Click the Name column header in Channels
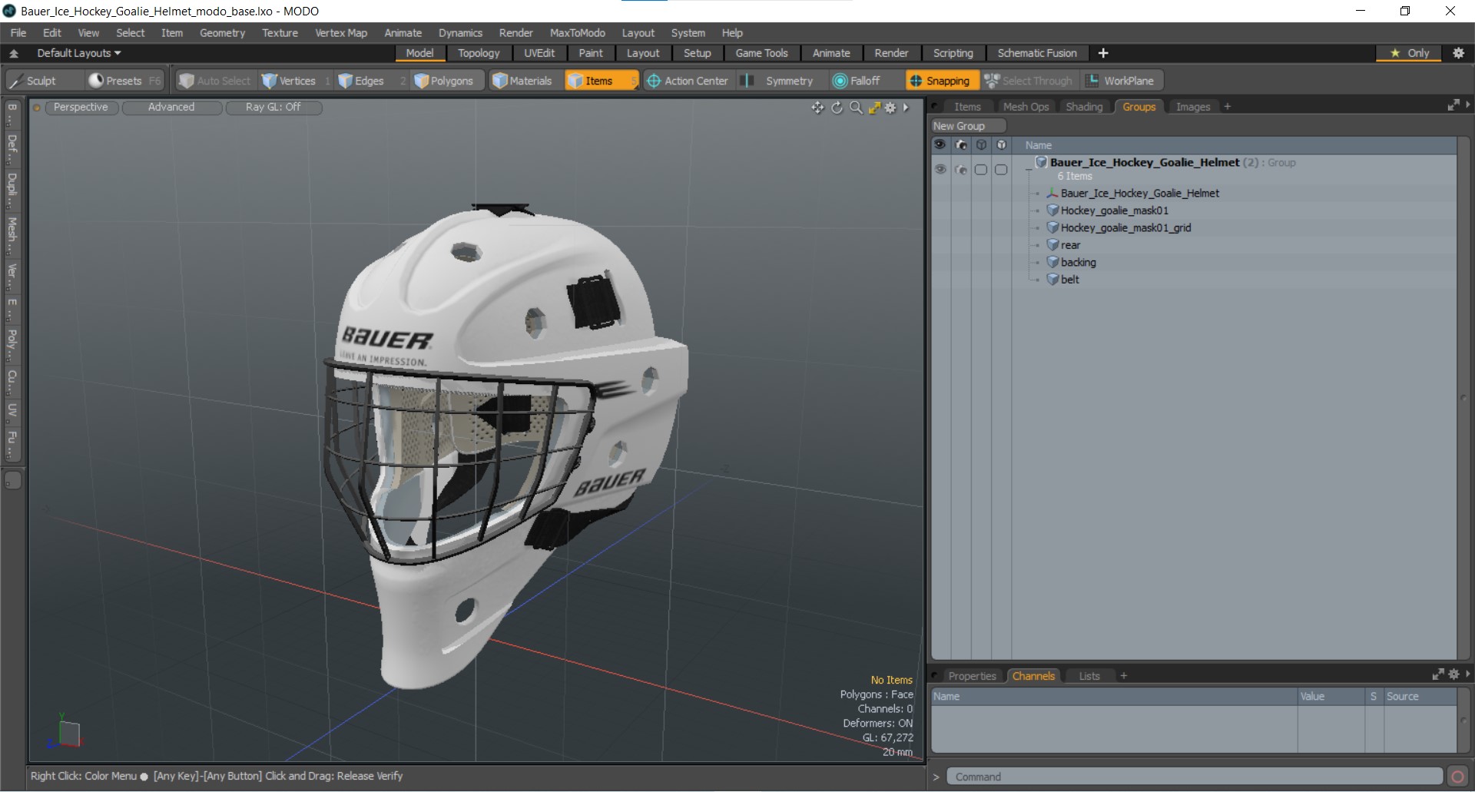 coord(1114,696)
